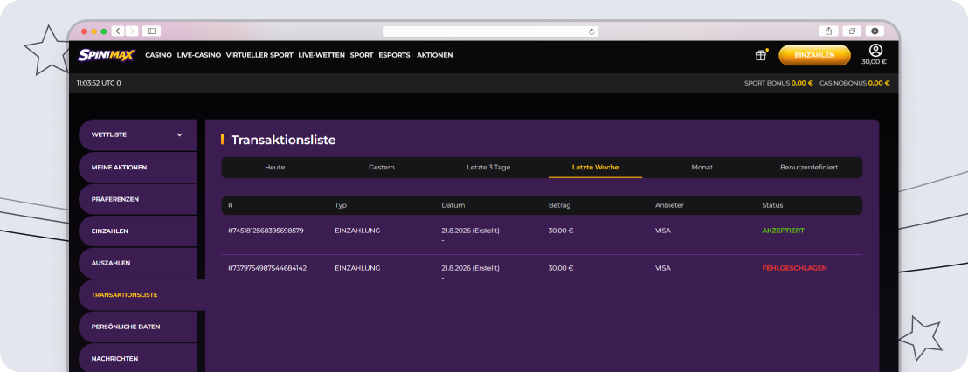
Task: Select the Monat filter tab
Action: 702,167
